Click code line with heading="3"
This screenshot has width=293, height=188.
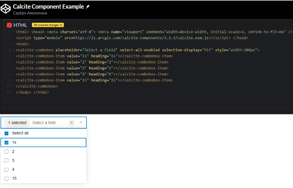point(92,68)
